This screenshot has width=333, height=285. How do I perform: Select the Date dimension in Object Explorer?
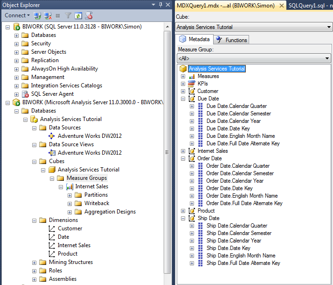tap(63, 237)
